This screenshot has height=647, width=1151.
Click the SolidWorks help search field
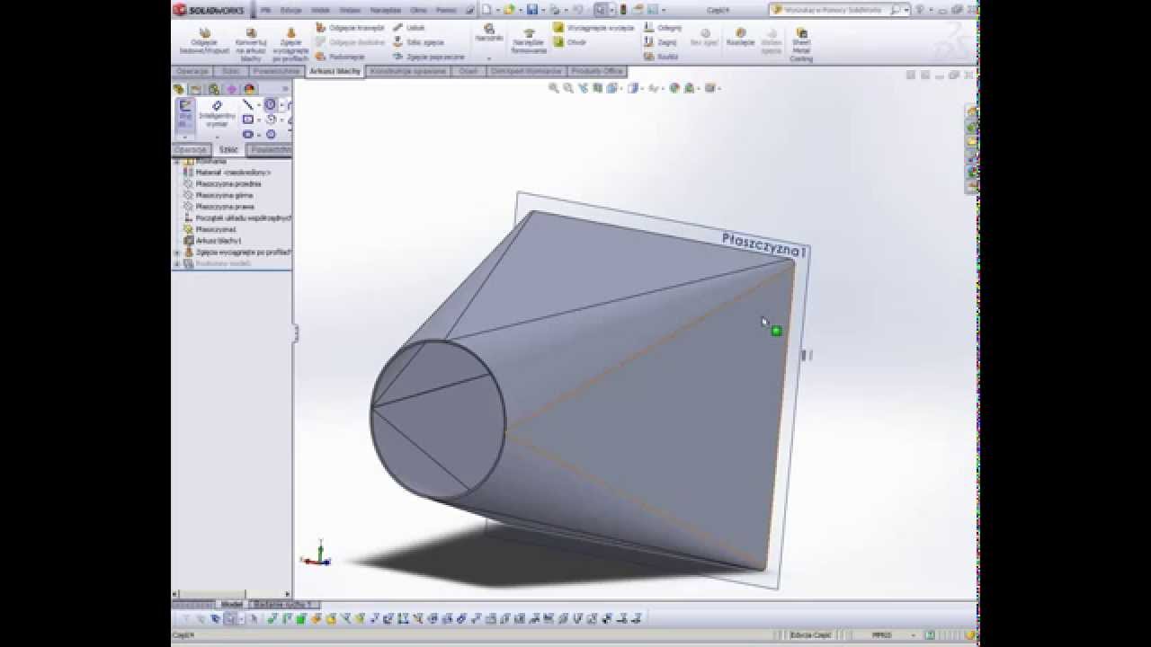[x=831, y=10]
